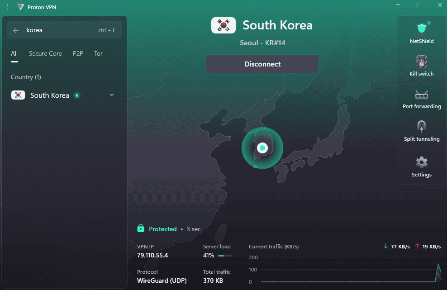
Task: Click the large South Korea flag header
Action: click(223, 25)
